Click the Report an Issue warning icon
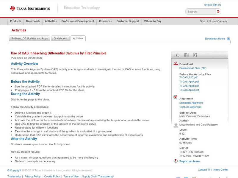Viewport: 238px width, 178px height. tap(176, 161)
